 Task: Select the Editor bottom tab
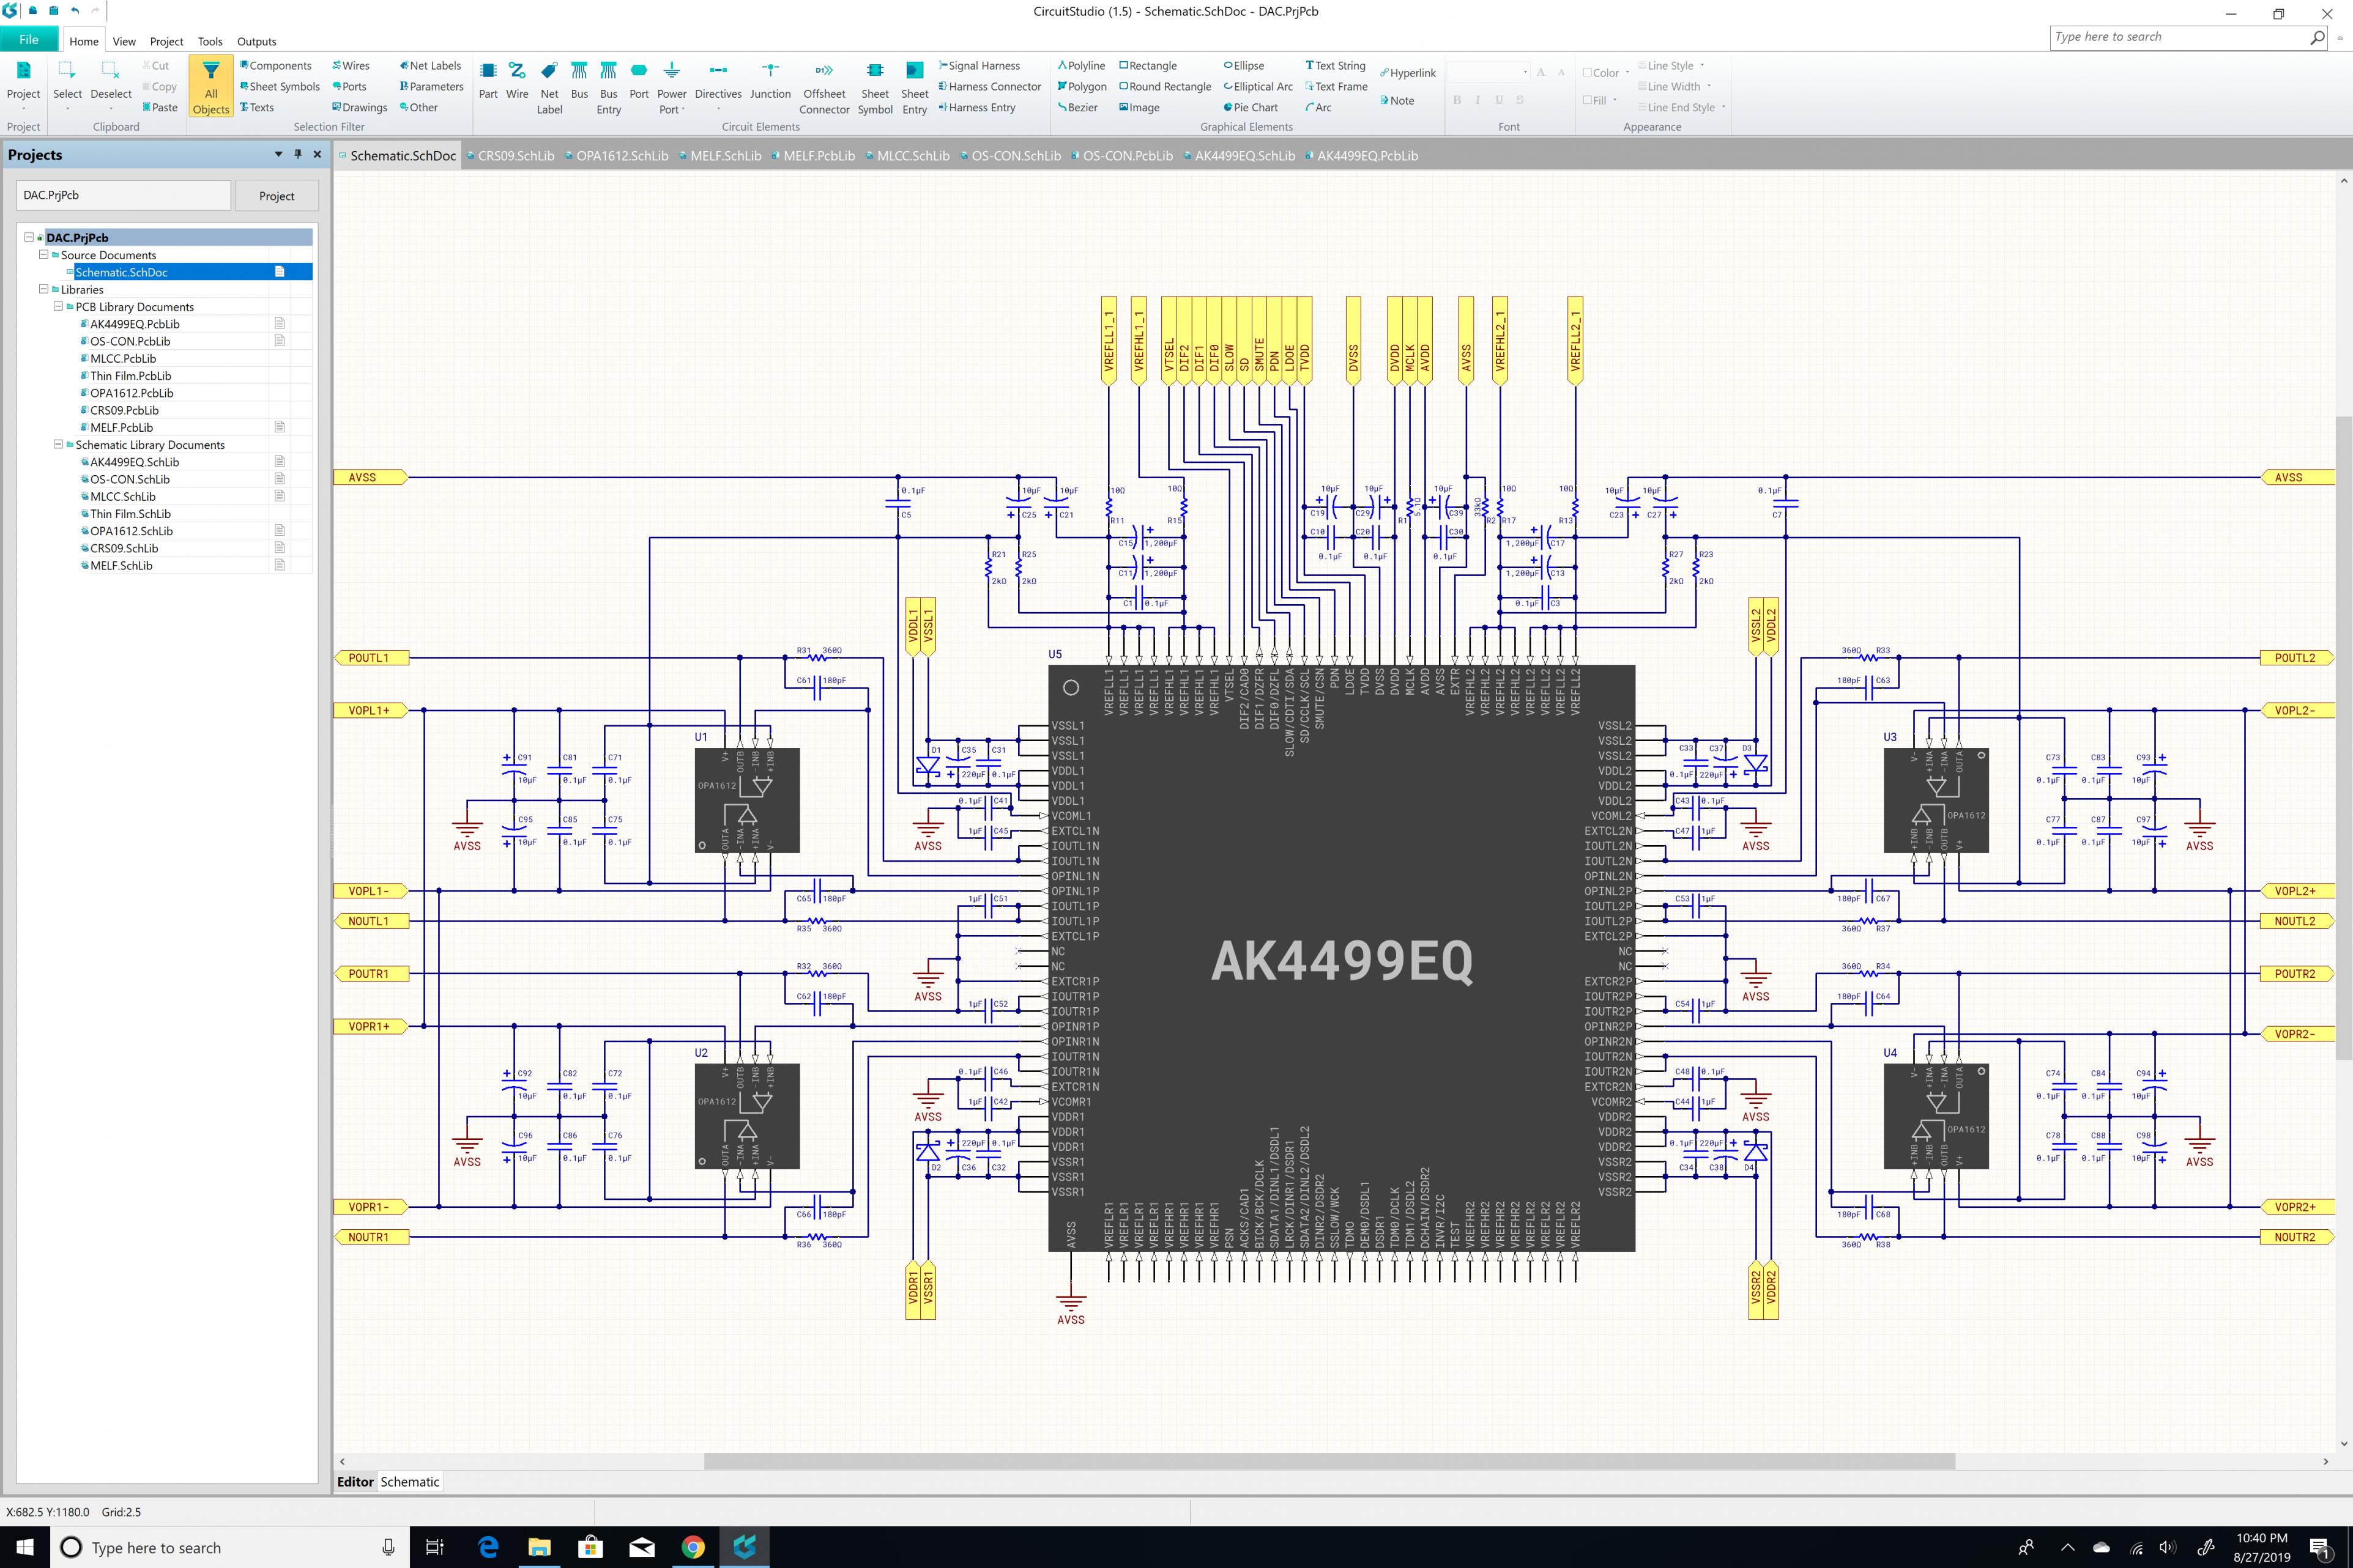pyautogui.click(x=355, y=1481)
